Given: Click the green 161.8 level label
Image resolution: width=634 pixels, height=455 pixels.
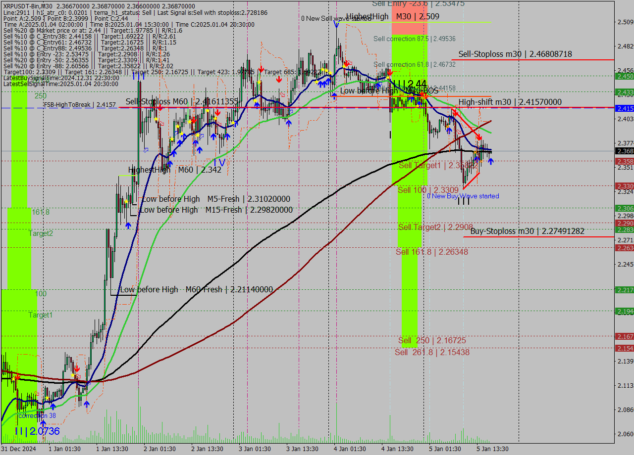Looking at the screenshot, I should point(41,212).
